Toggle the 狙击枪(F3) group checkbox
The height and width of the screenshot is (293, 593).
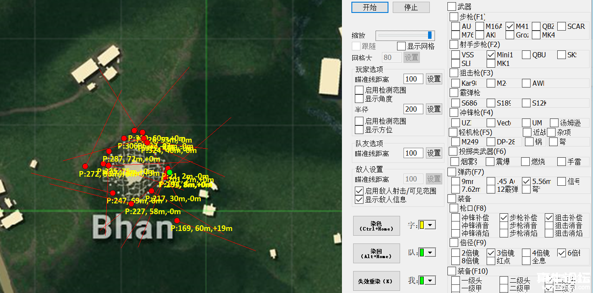(454, 73)
